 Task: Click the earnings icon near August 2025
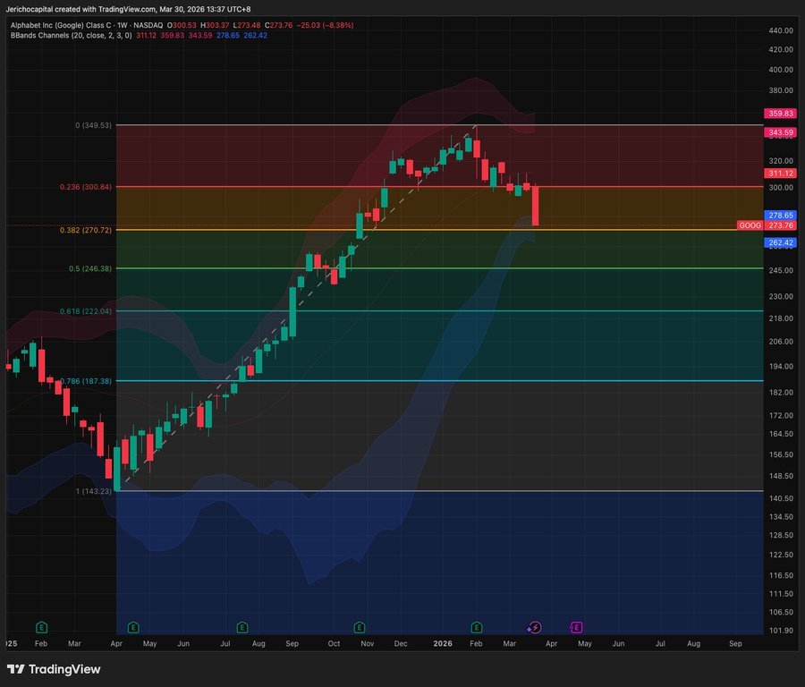point(242,627)
